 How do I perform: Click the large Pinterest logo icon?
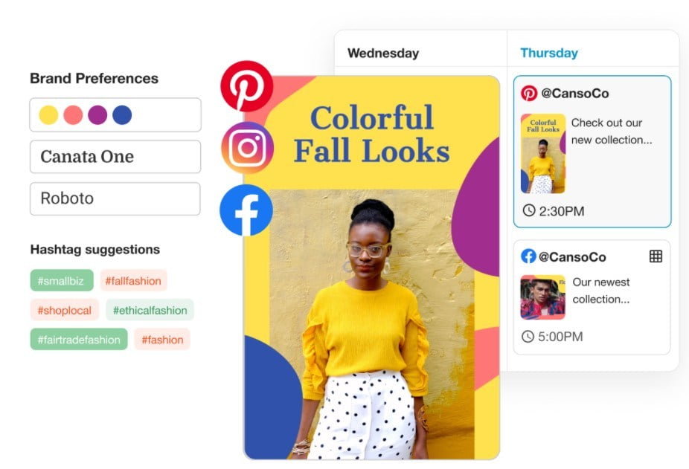pyautogui.click(x=246, y=86)
